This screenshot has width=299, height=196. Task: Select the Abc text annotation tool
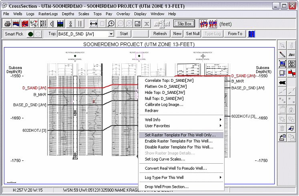coord(291,54)
